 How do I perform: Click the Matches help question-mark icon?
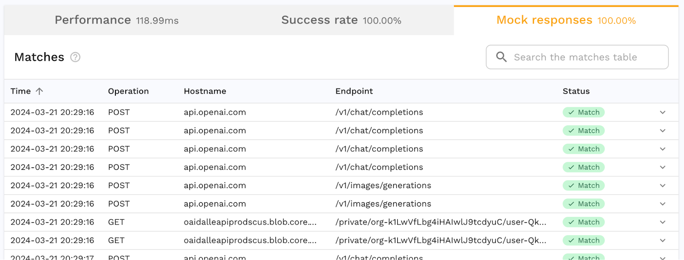(75, 57)
